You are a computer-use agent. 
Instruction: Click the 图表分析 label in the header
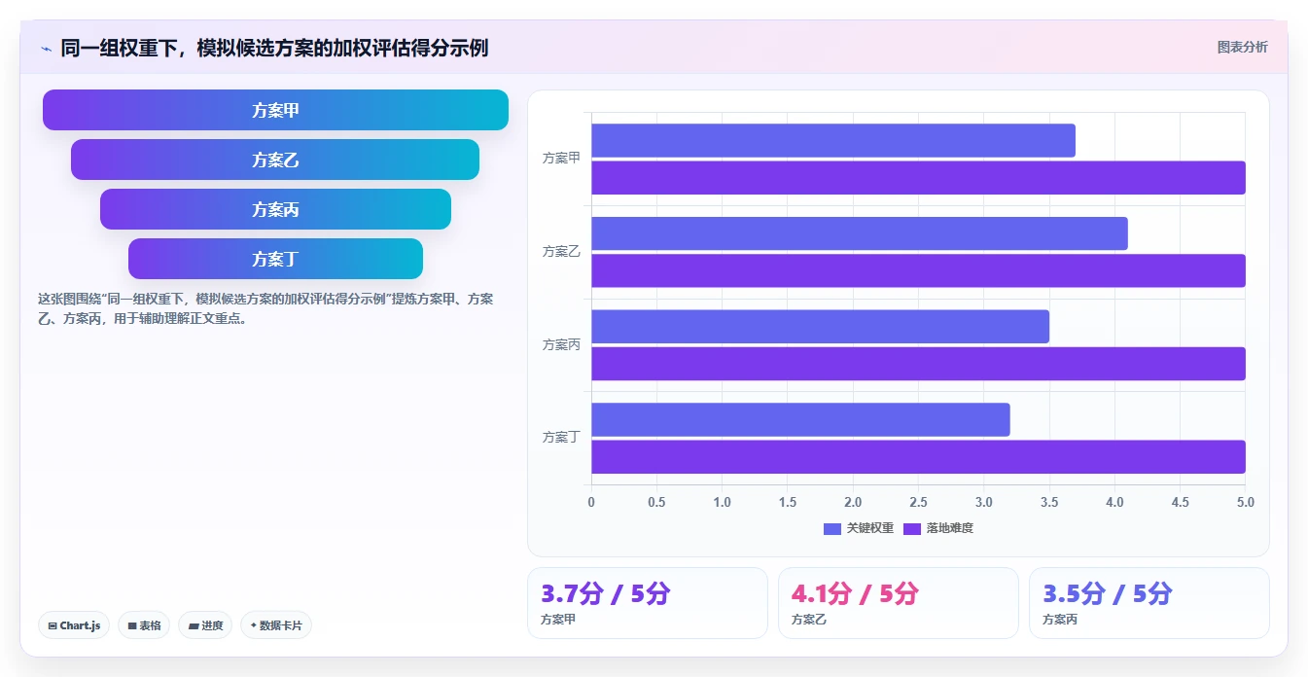coord(1242,47)
